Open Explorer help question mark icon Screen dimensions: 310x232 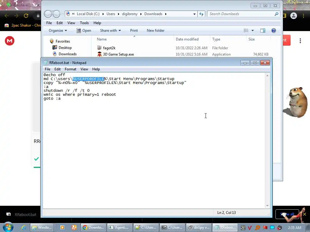[274, 31]
